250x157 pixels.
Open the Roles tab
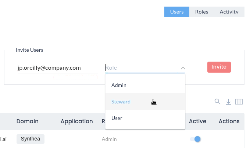point(202,12)
